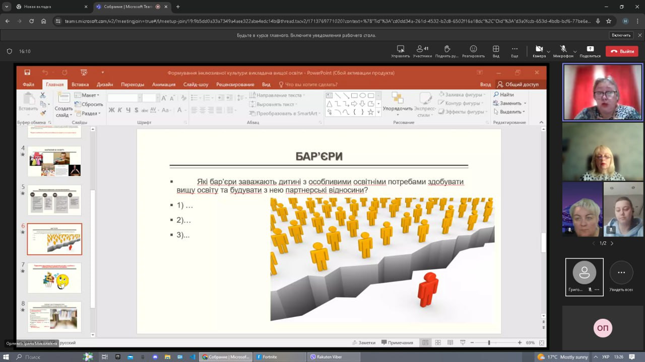Click the shield icon beside meeting timer

pyautogui.click(x=9, y=51)
